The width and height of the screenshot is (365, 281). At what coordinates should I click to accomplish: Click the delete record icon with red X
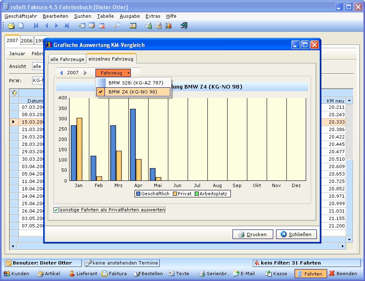(102, 26)
